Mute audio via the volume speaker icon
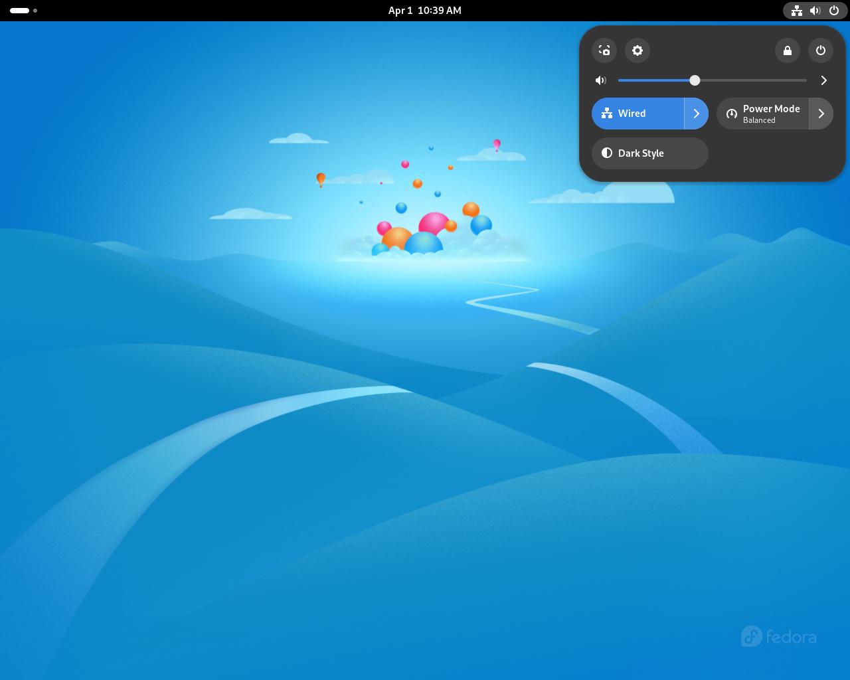This screenshot has width=850, height=680. [601, 80]
